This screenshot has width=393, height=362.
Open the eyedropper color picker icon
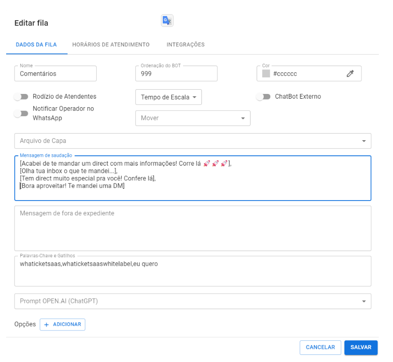pyautogui.click(x=350, y=74)
